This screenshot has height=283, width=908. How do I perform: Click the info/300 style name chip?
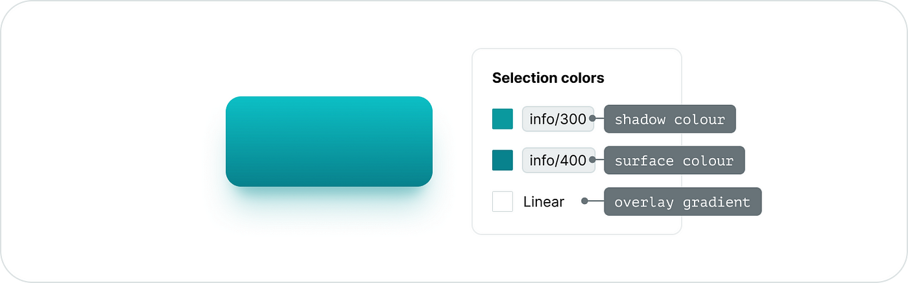point(557,119)
